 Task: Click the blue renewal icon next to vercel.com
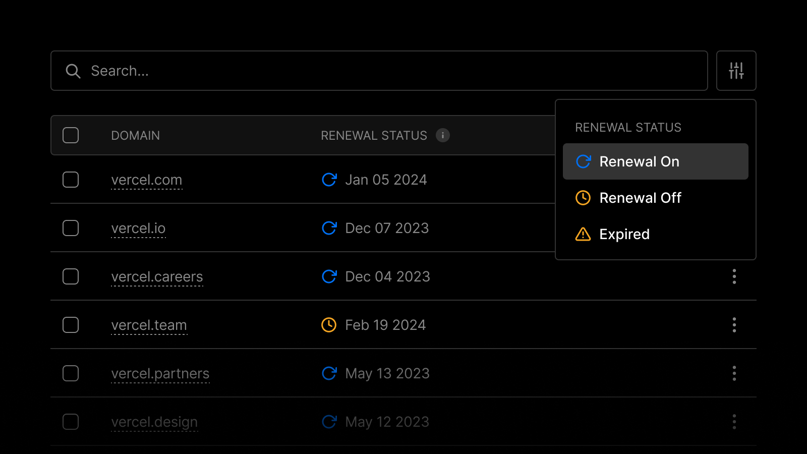(329, 180)
